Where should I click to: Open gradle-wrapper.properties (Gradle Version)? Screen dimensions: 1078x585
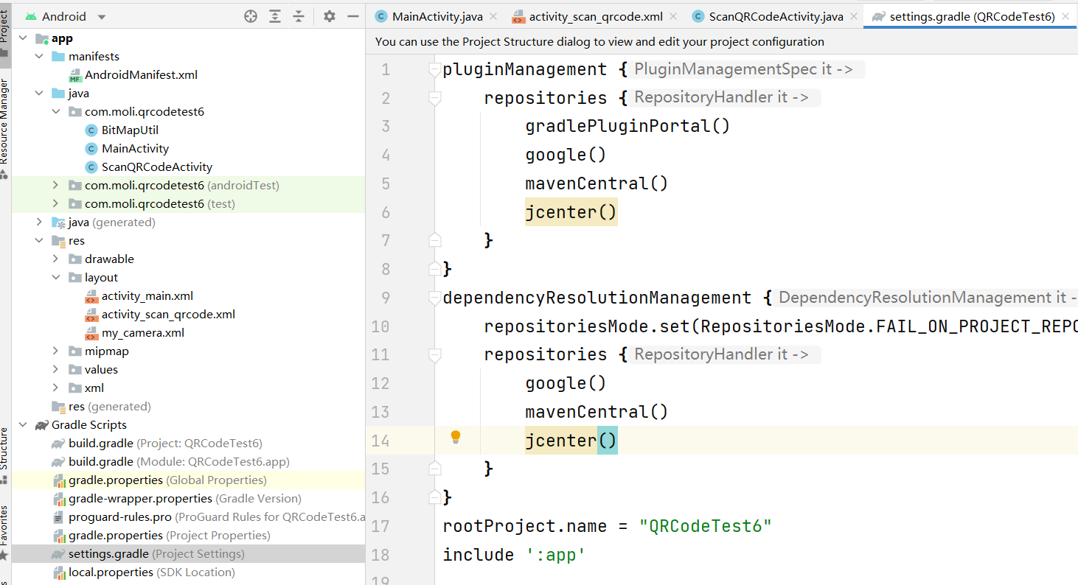pos(176,499)
